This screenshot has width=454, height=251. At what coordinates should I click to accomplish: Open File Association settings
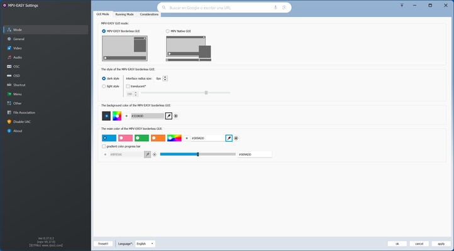point(46,113)
